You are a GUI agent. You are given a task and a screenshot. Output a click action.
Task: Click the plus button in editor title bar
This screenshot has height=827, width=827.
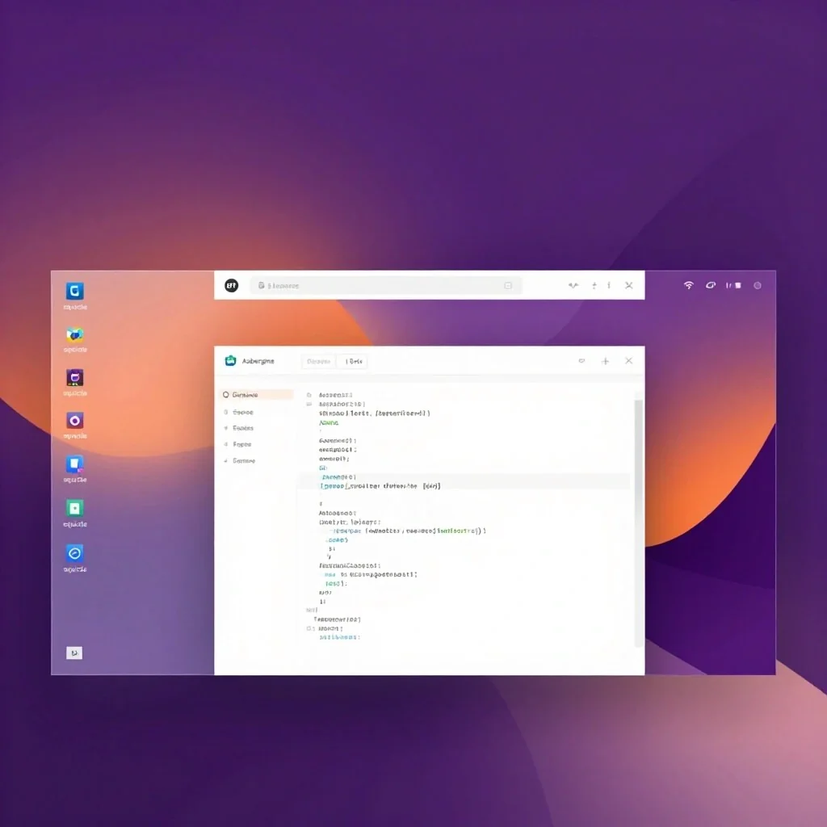tap(605, 361)
